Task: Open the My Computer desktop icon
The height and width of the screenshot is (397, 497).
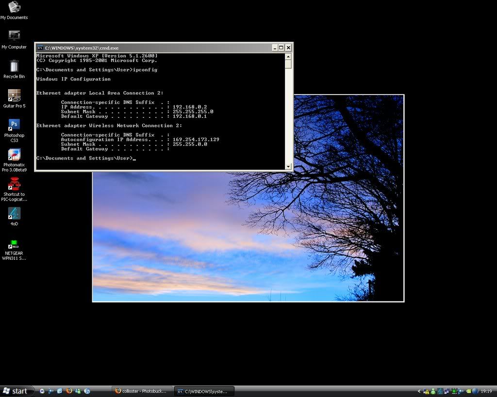Action: pos(14,36)
